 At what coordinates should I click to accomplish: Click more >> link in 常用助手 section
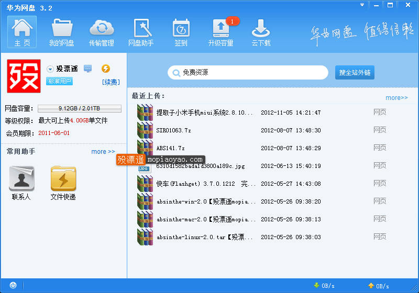pos(103,152)
